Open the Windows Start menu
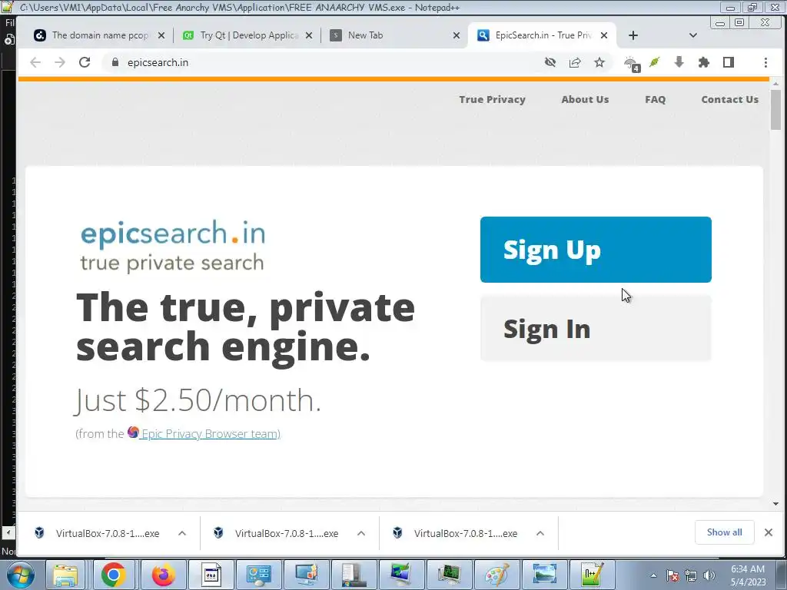Screen dimensions: 787x590 tap(21, 575)
